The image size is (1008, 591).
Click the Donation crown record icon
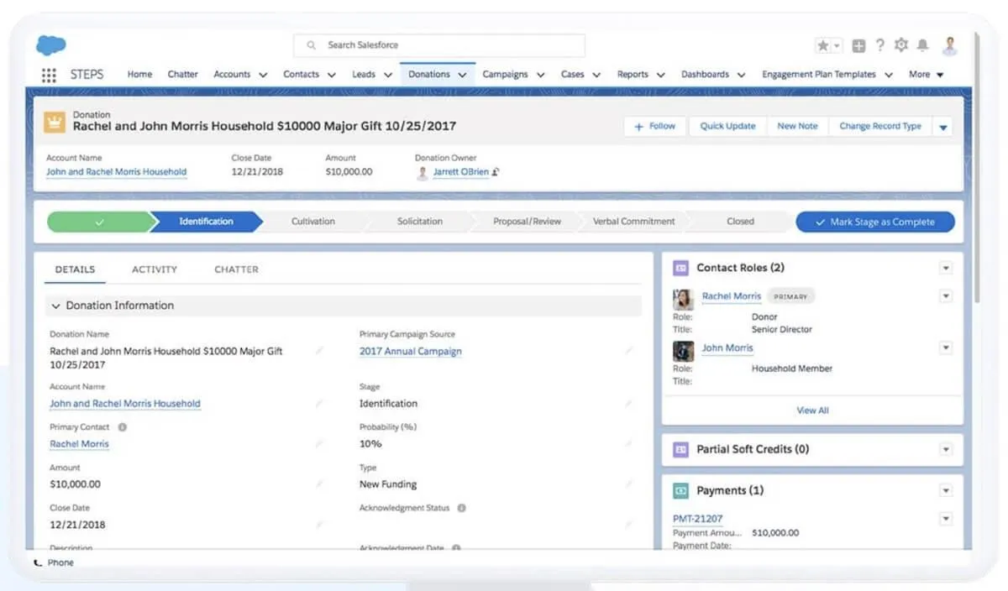tap(55, 122)
